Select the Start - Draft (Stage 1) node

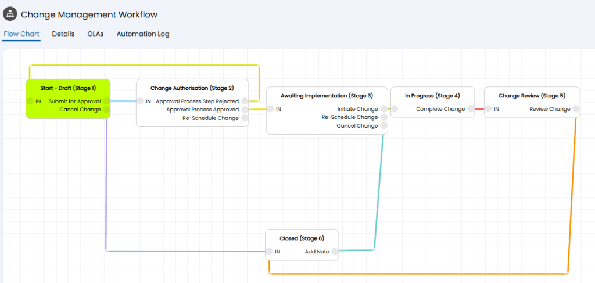(68, 88)
